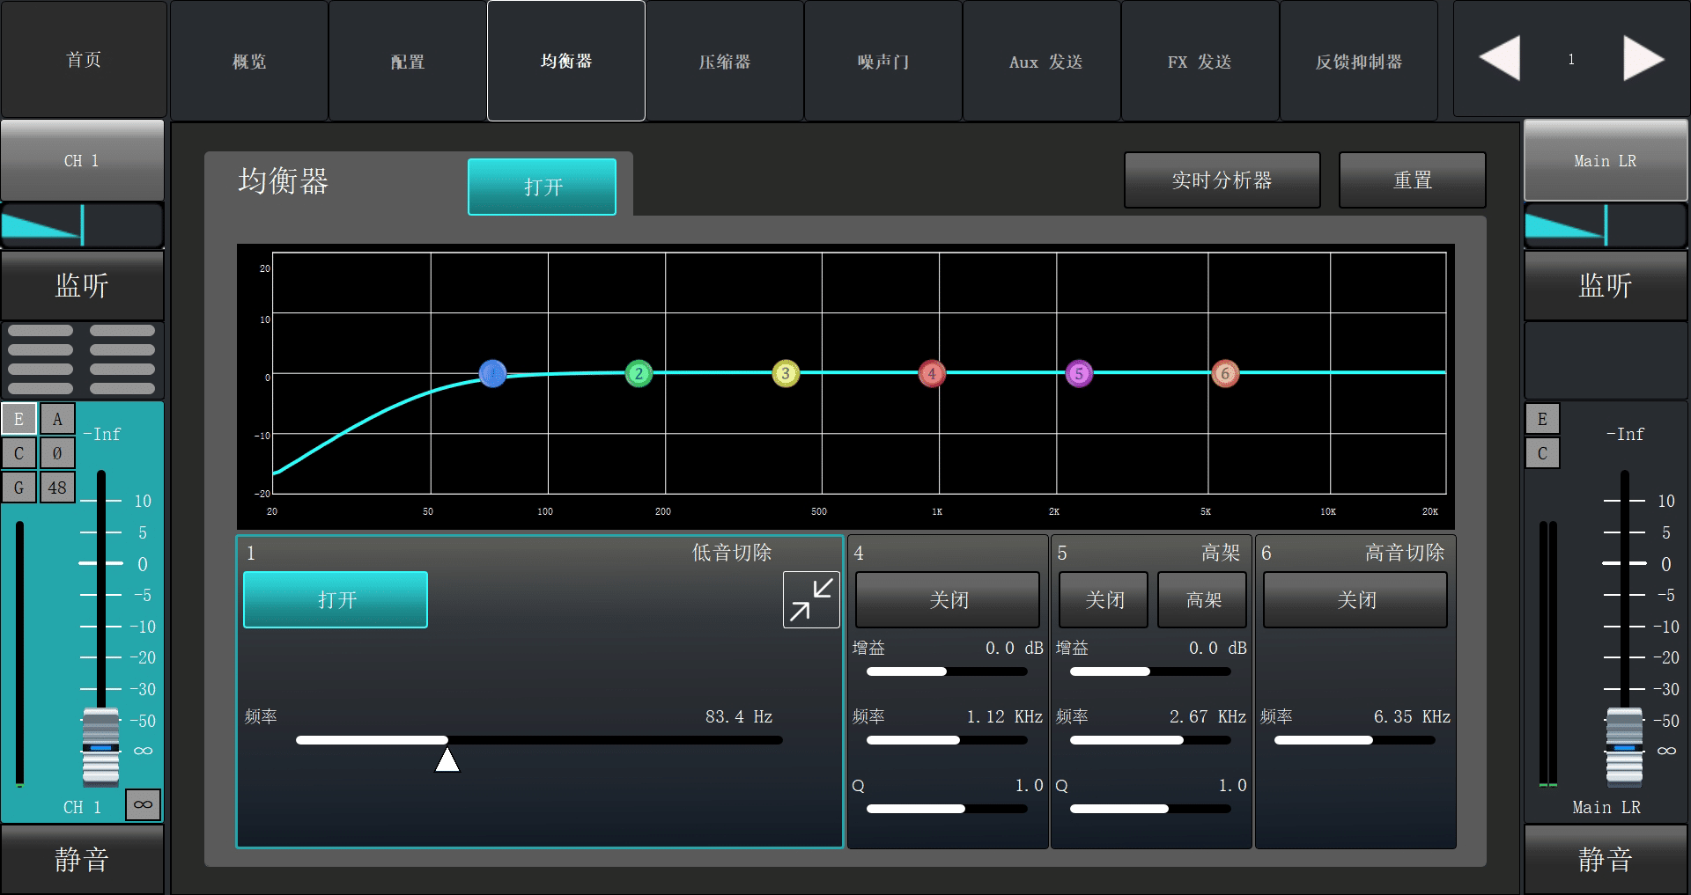Enable band 6 high cut filter
This screenshot has width=1691, height=895.
(1355, 600)
